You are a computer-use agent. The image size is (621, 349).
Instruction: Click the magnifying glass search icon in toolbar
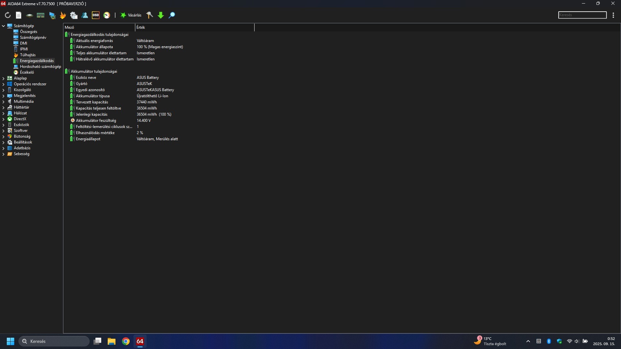[x=172, y=15]
